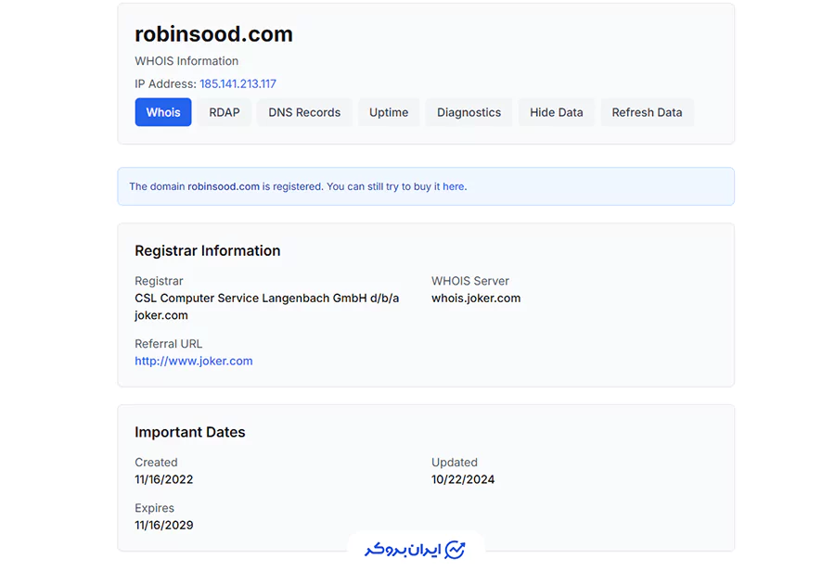This screenshot has width=835, height=572.
Task: Click the Created date 11/16/2022
Action: (163, 479)
